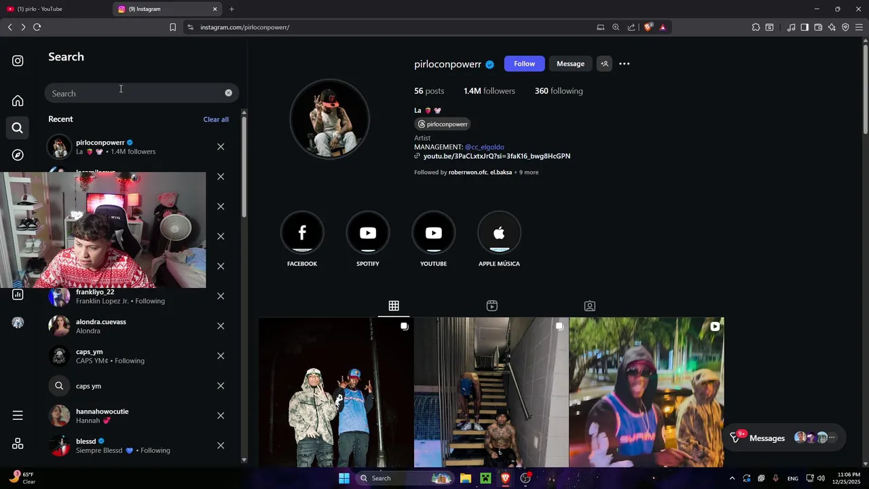
Task: Remove alondra.cuevass from recent searches
Action: click(221, 326)
